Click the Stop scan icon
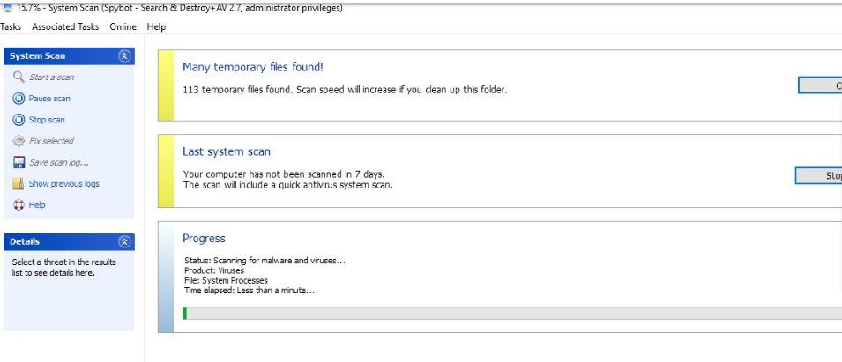Viewport: 842px width, 362px height. [19, 120]
